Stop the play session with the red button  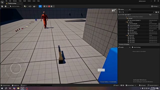point(49,6)
